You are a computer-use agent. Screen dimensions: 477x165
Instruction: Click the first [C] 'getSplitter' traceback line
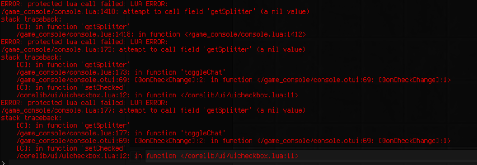[x=73, y=27]
